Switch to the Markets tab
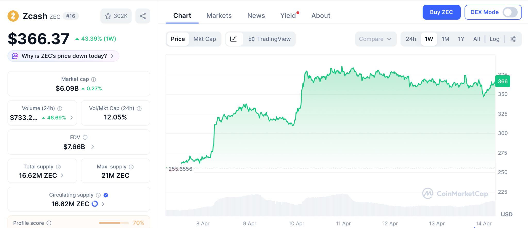Viewport: 528px width, 228px height. pyautogui.click(x=219, y=16)
